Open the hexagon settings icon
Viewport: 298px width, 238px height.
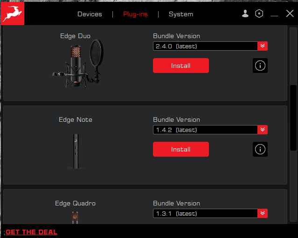click(x=259, y=13)
